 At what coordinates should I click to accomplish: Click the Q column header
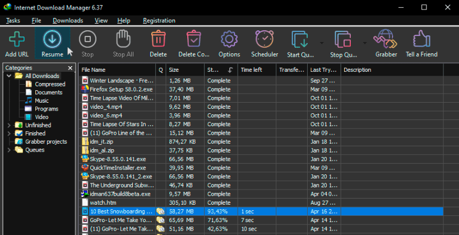(x=161, y=70)
